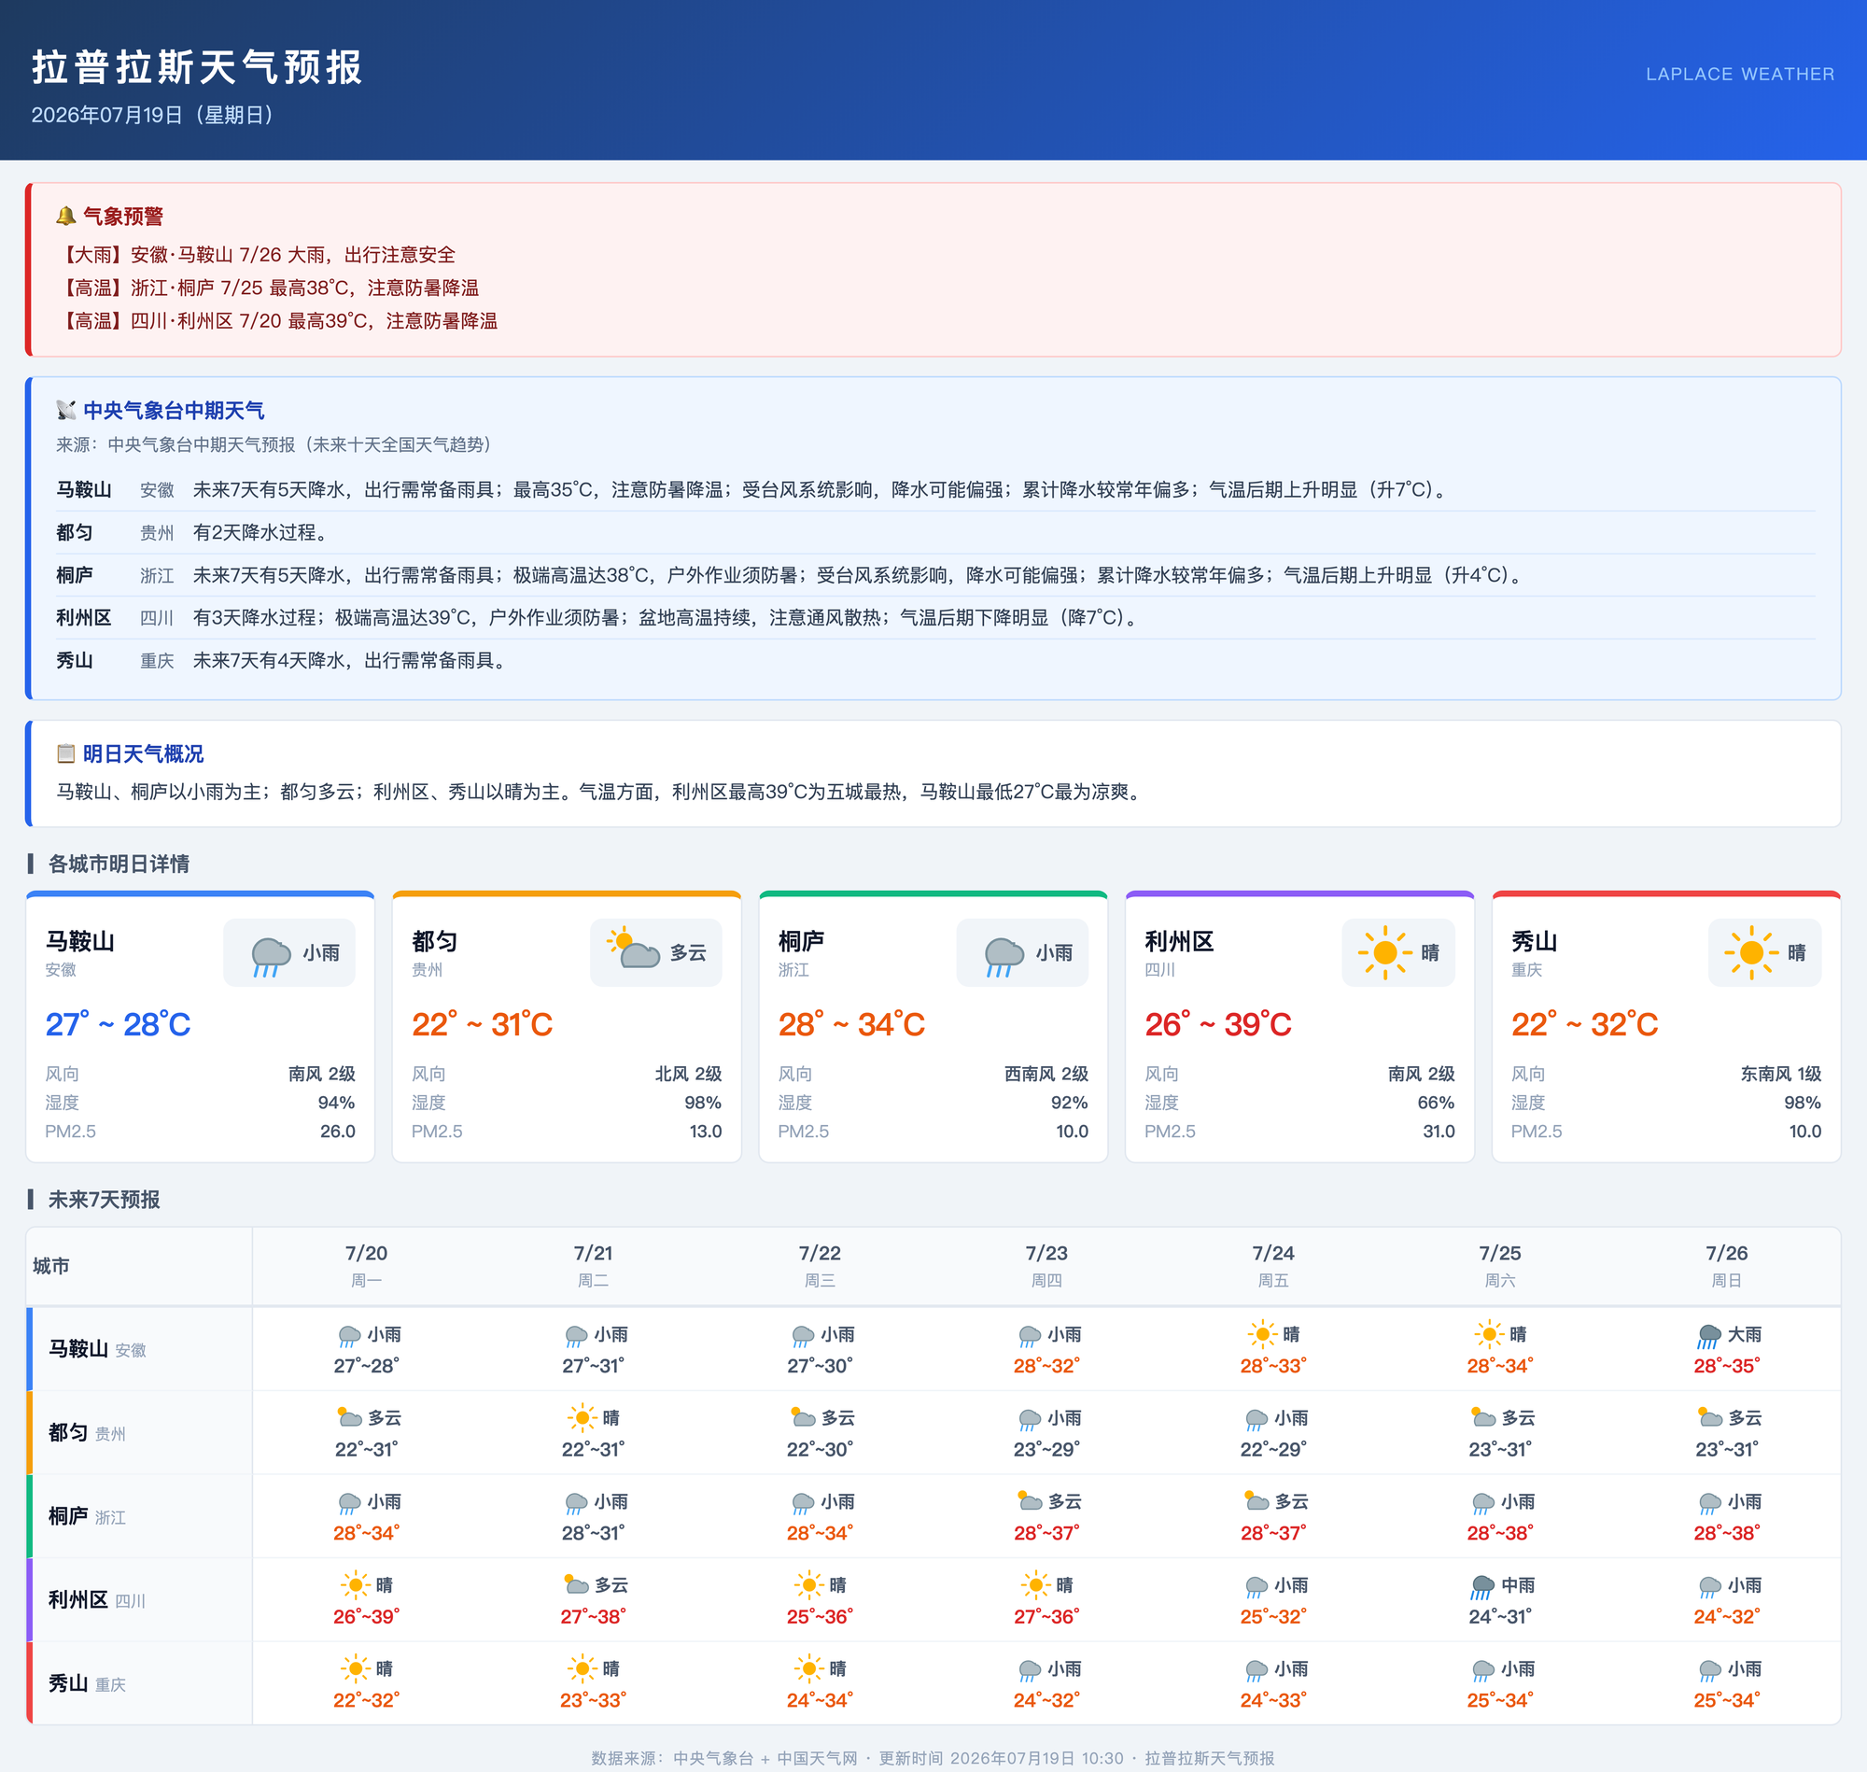Viewport: 1867px width, 1772px height.
Task: Click 大雨 warning for 安徽·马鞍山 7/26
Action: coord(256,255)
